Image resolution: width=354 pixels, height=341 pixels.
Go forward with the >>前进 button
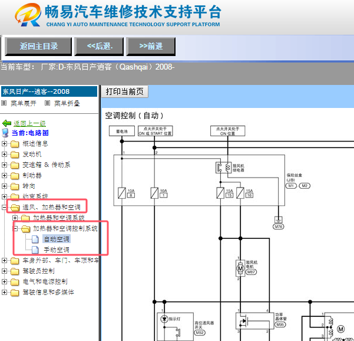point(151,47)
